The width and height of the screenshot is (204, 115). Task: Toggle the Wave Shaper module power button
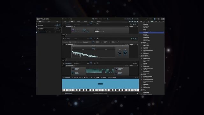click(x=66, y=66)
